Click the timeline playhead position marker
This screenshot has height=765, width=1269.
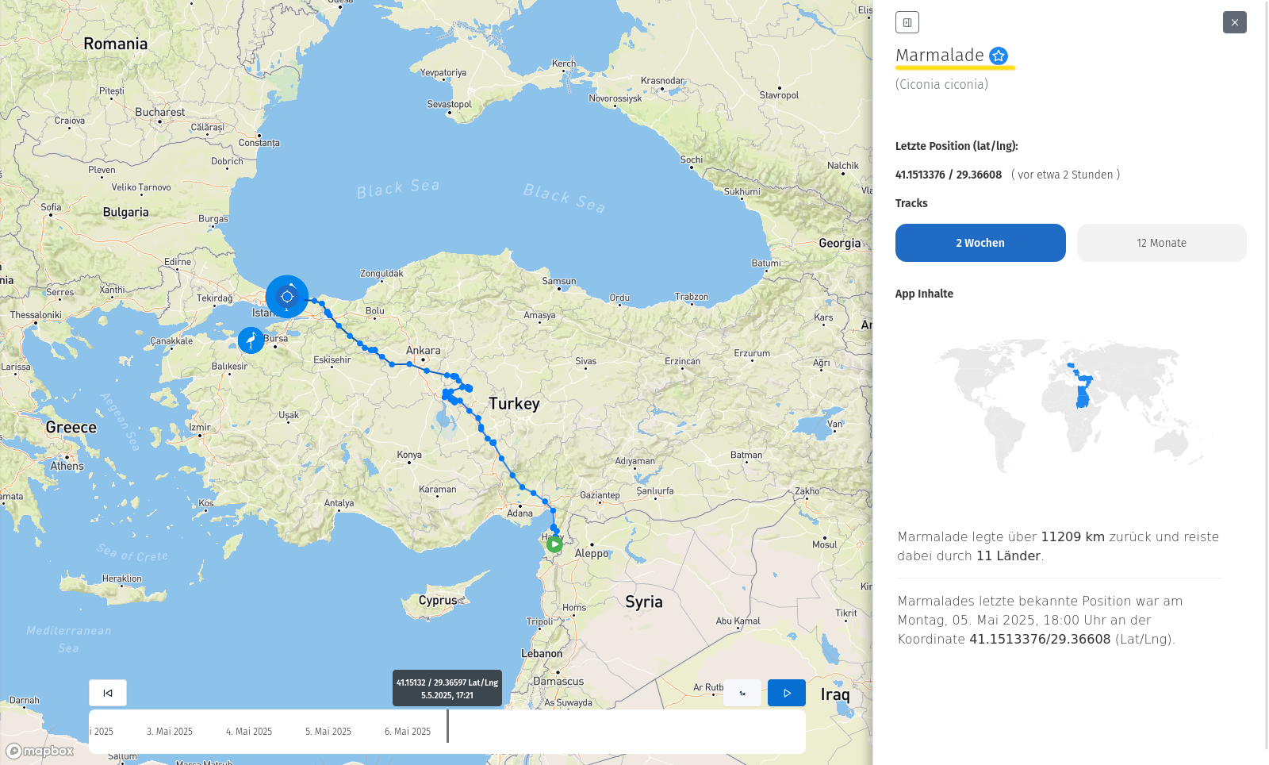tap(447, 726)
